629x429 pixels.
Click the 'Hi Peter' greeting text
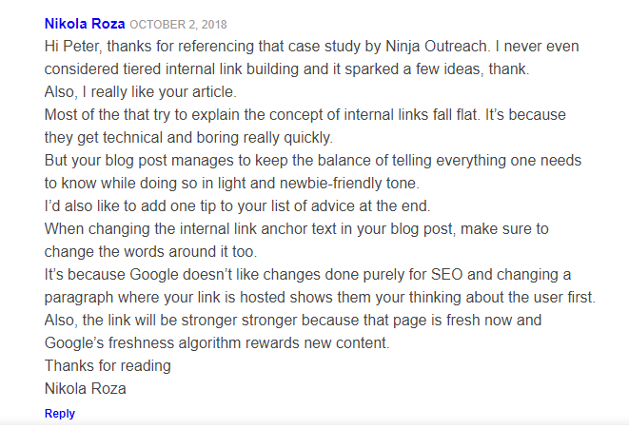click(x=69, y=47)
